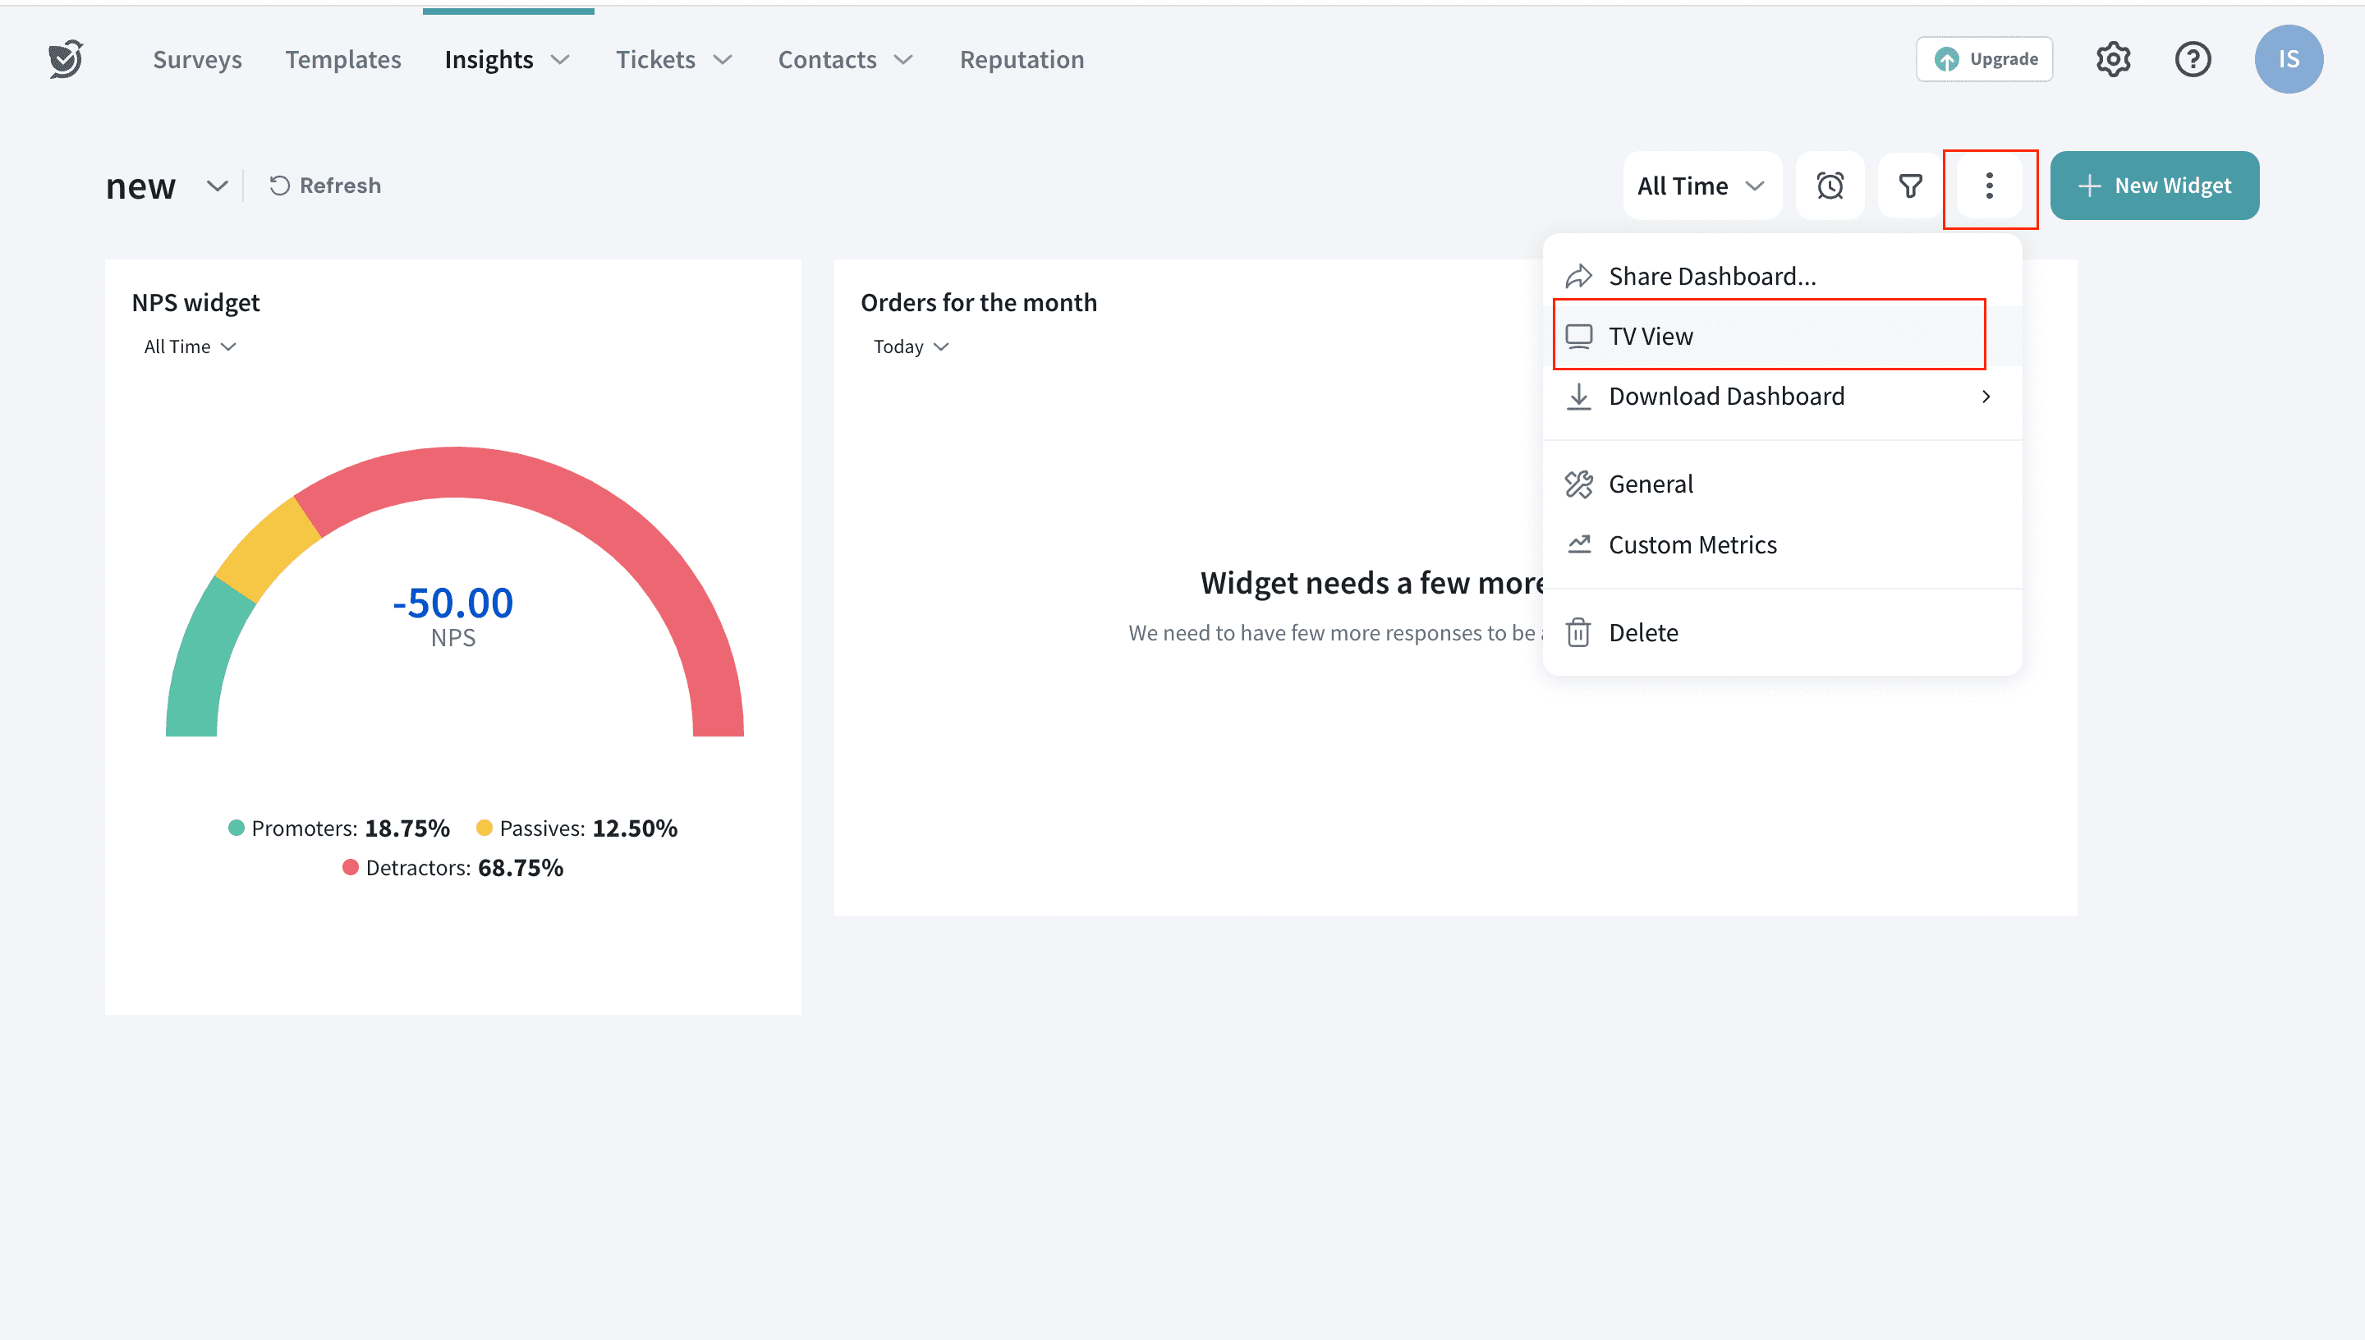
Task: Click the IS user avatar
Action: click(2288, 59)
